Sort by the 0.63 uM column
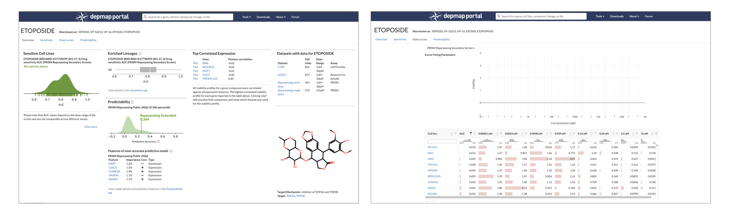 pyautogui.click(x=613, y=134)
